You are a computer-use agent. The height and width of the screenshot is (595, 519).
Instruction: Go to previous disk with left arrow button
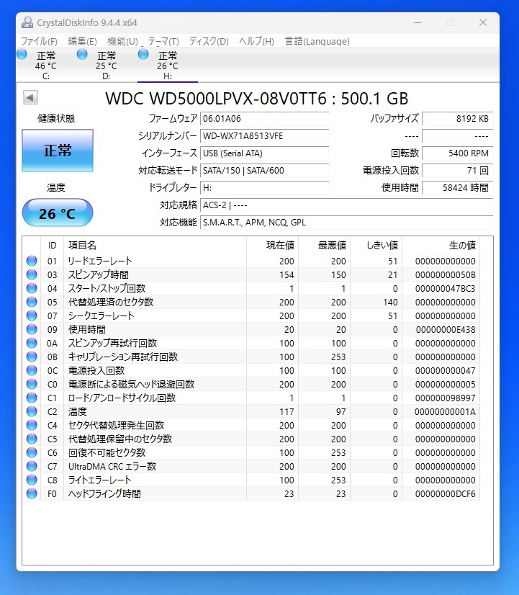(30, 97)
